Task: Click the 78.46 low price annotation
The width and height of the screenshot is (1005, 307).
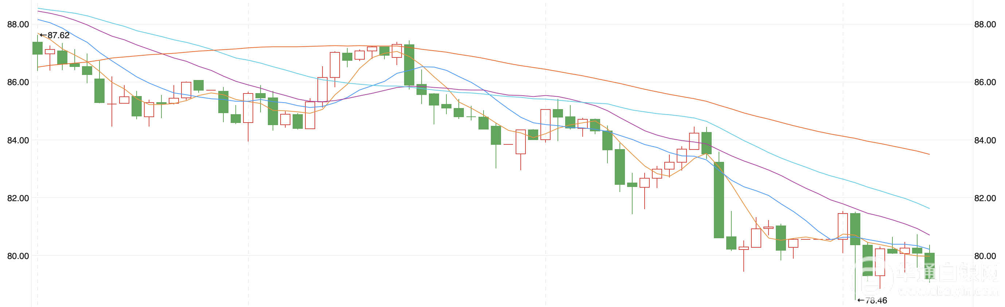Action: pyautogui.click(x=872, y=300)
